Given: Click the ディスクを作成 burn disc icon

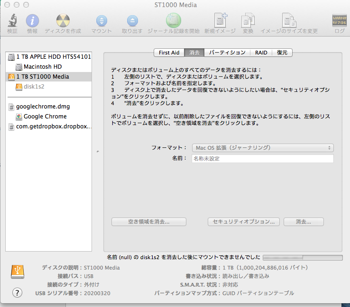Looking at the screenshot, I should (x=63, y=21).
